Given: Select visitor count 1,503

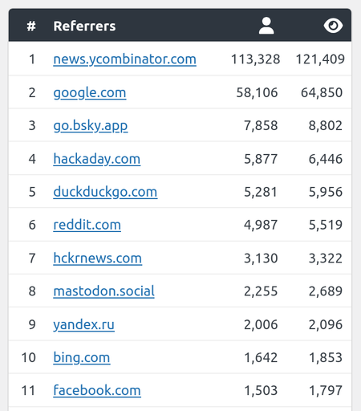Looking at the screenshot, I should coord(261,391).
